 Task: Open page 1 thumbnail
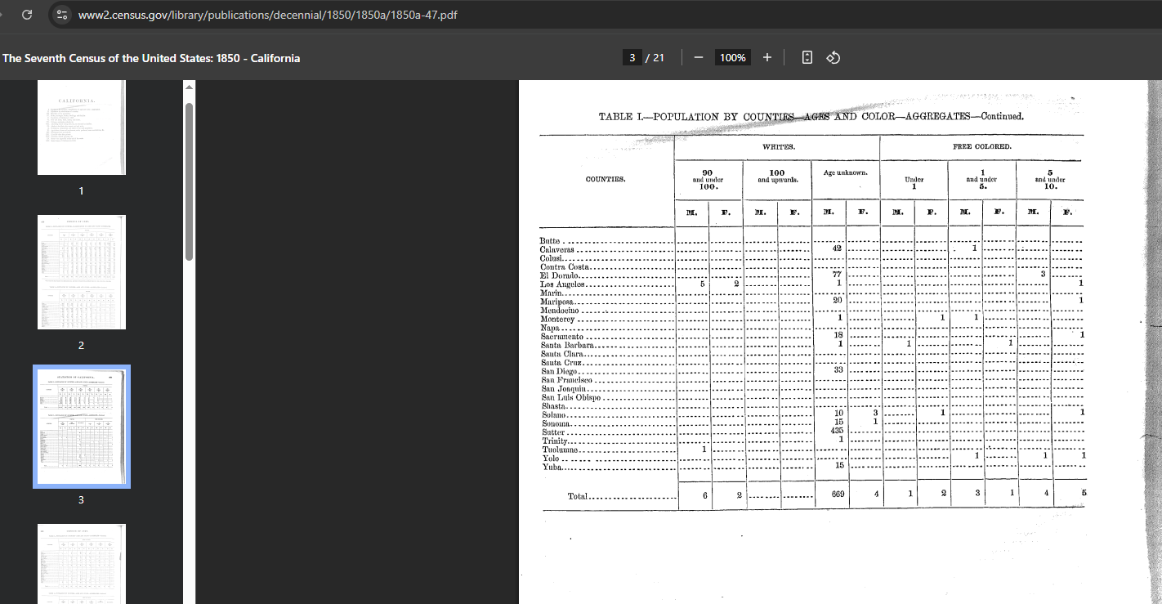[x=82, y=128]
